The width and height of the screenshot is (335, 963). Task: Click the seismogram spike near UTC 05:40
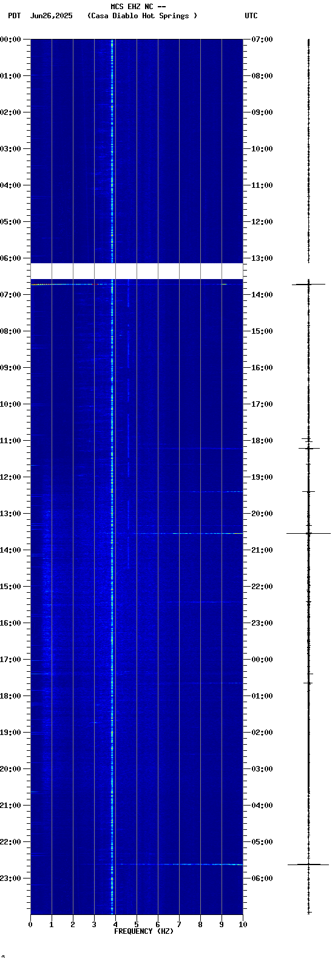308,864
